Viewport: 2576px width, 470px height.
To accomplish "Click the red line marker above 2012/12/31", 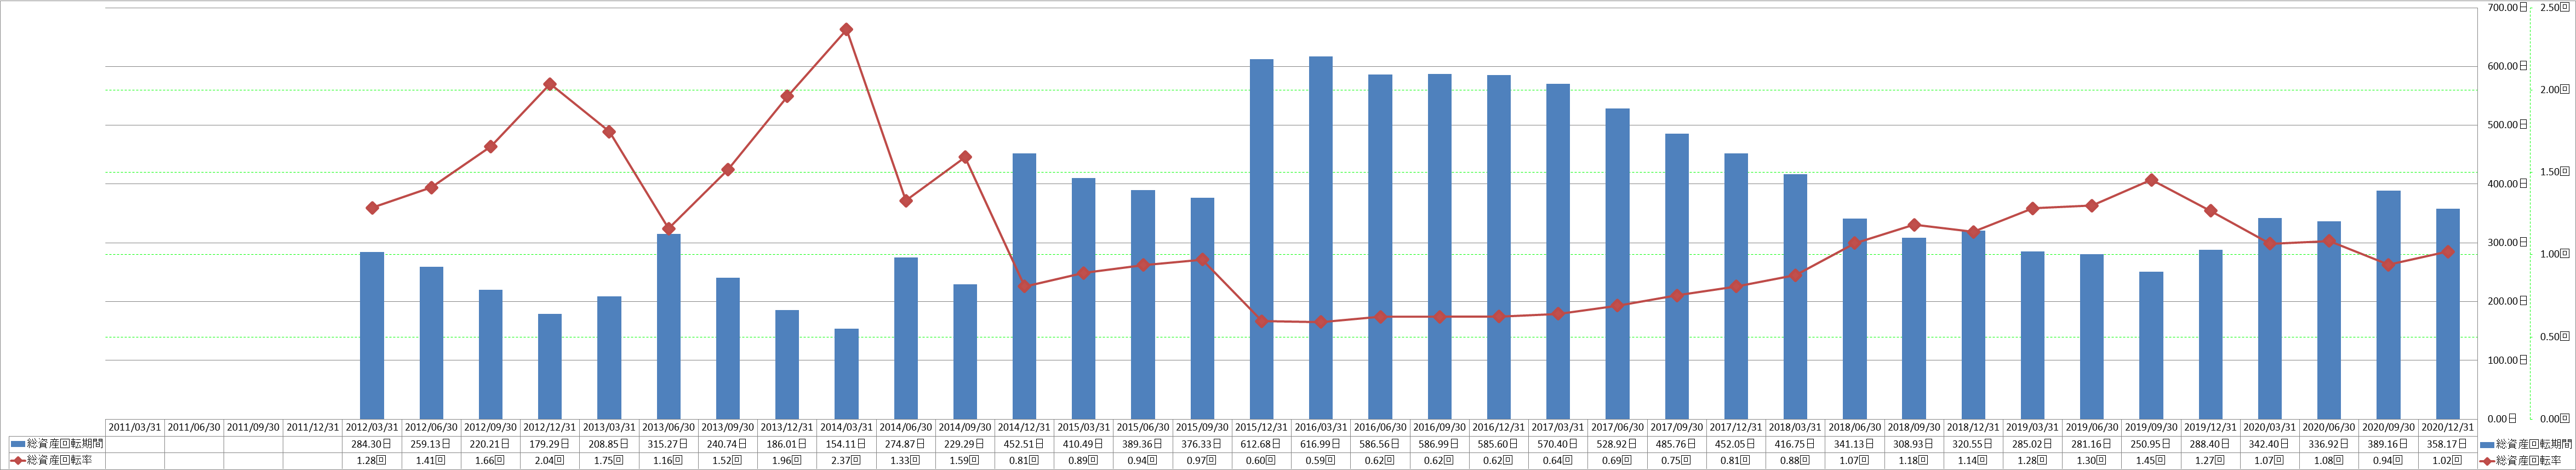I will pyautogui.click(x=549, y=84).
